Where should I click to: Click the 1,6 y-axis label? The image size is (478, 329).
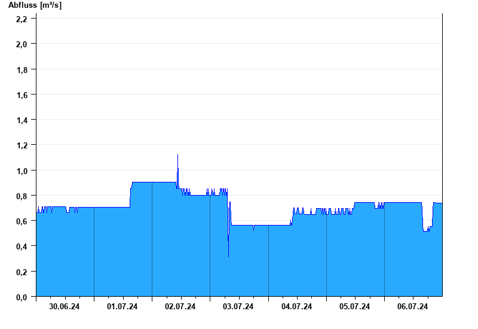[x=22, y=95]
